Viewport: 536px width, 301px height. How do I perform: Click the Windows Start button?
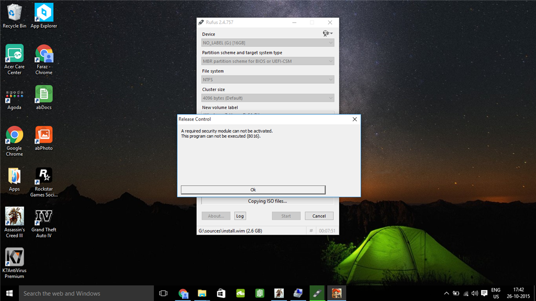(x=9, y=294)
